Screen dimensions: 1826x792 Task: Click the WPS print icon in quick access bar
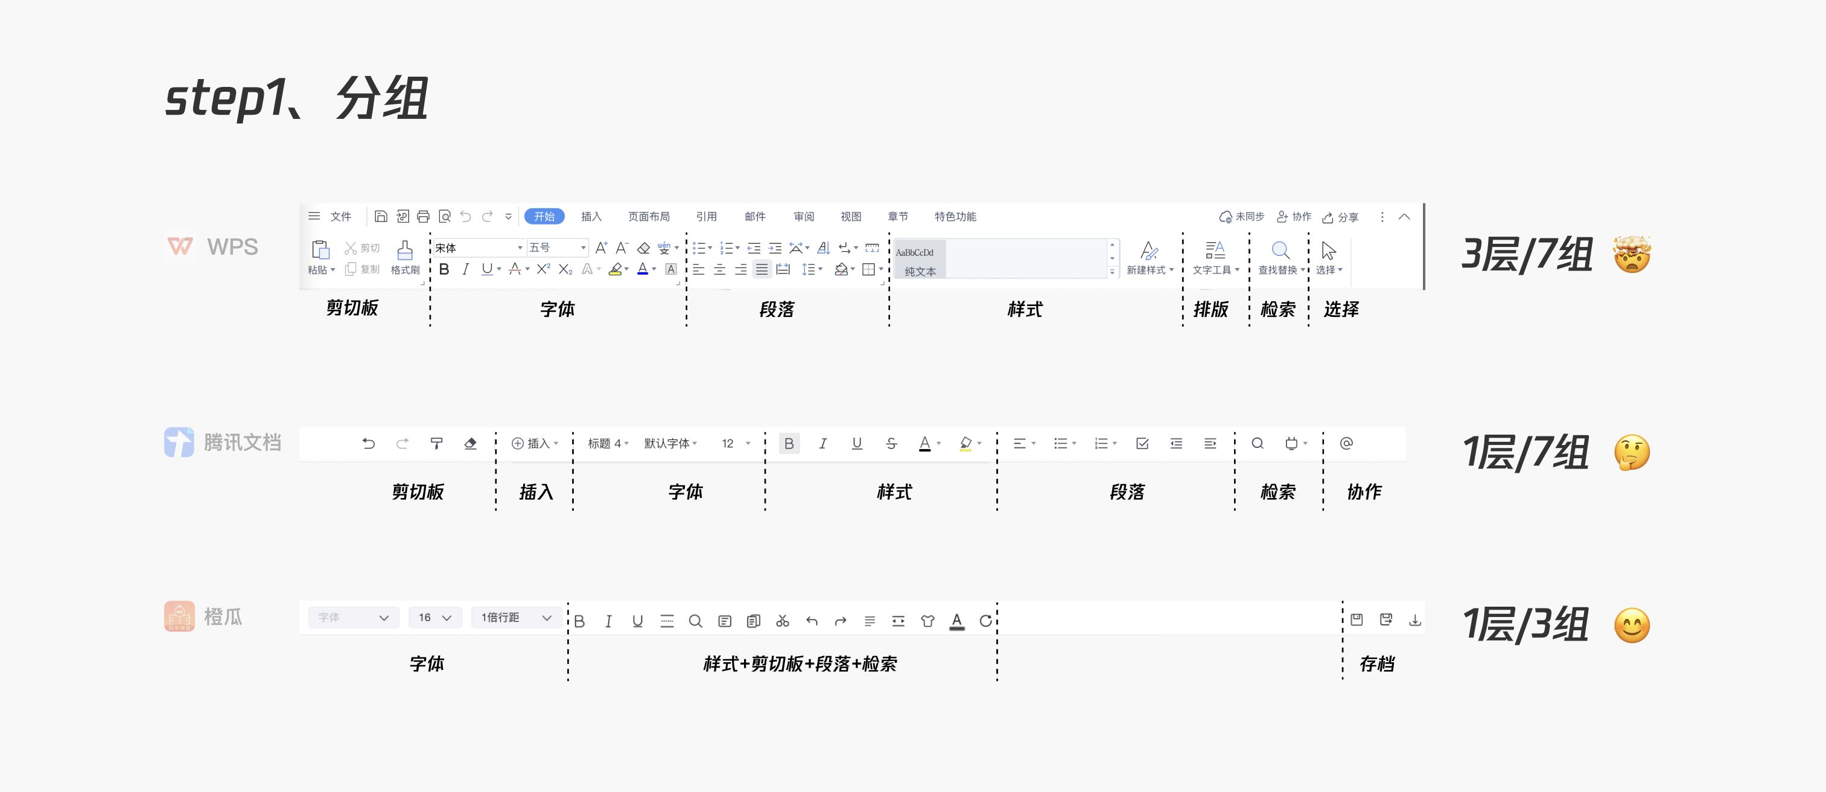423,217
